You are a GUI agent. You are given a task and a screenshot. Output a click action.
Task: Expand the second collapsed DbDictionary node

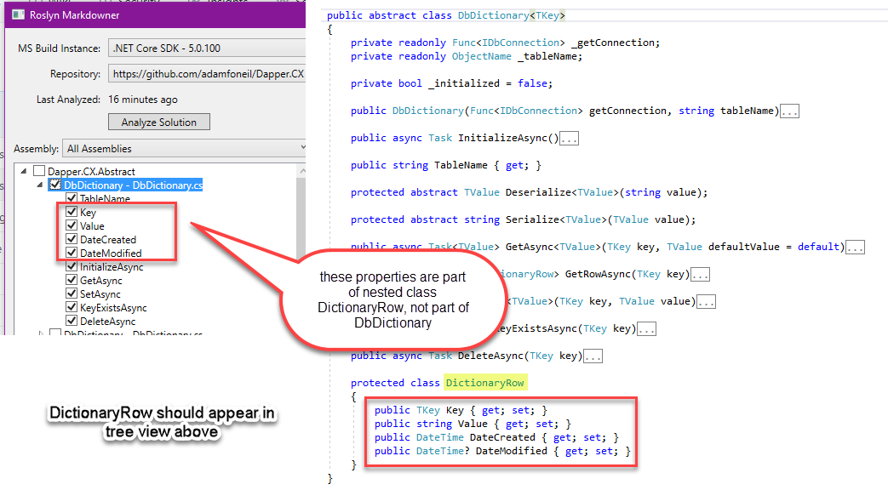tap(43, 332)
